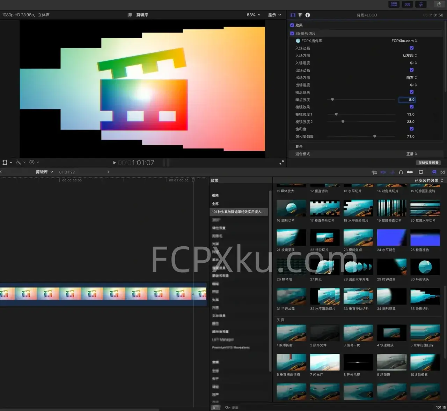Open the Enhancements magic wand icon
The height and width of the screenshot is (411, 447).
[19, 162]
